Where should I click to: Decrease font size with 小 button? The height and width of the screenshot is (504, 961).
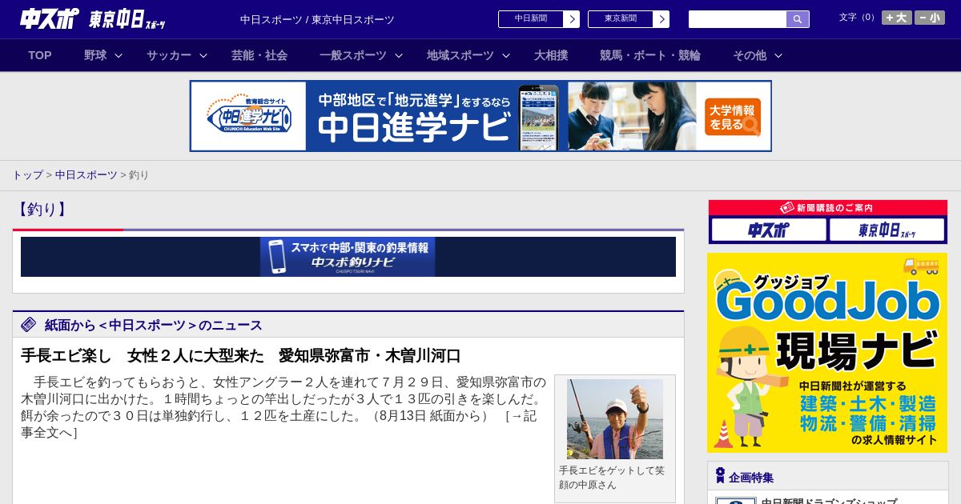pyautogui.click(x=930, y=18)
